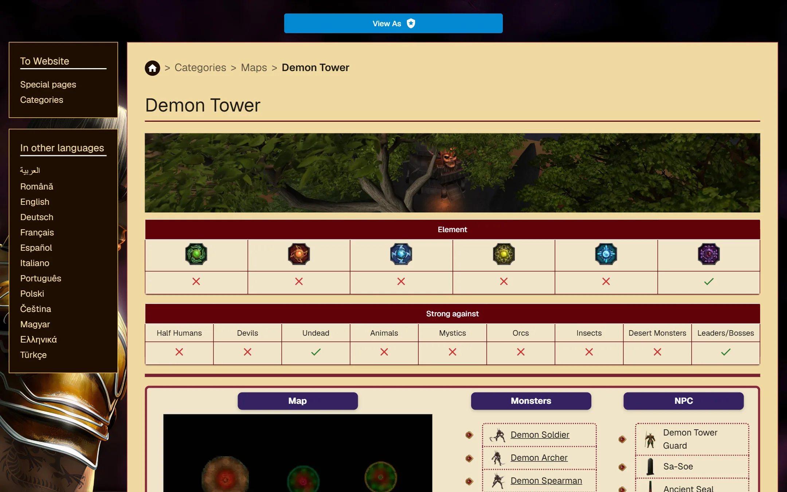Click the red cross under Mystics
Image resolution: width=787 pixels, height=492 pixels.
(x=453, y=352)
